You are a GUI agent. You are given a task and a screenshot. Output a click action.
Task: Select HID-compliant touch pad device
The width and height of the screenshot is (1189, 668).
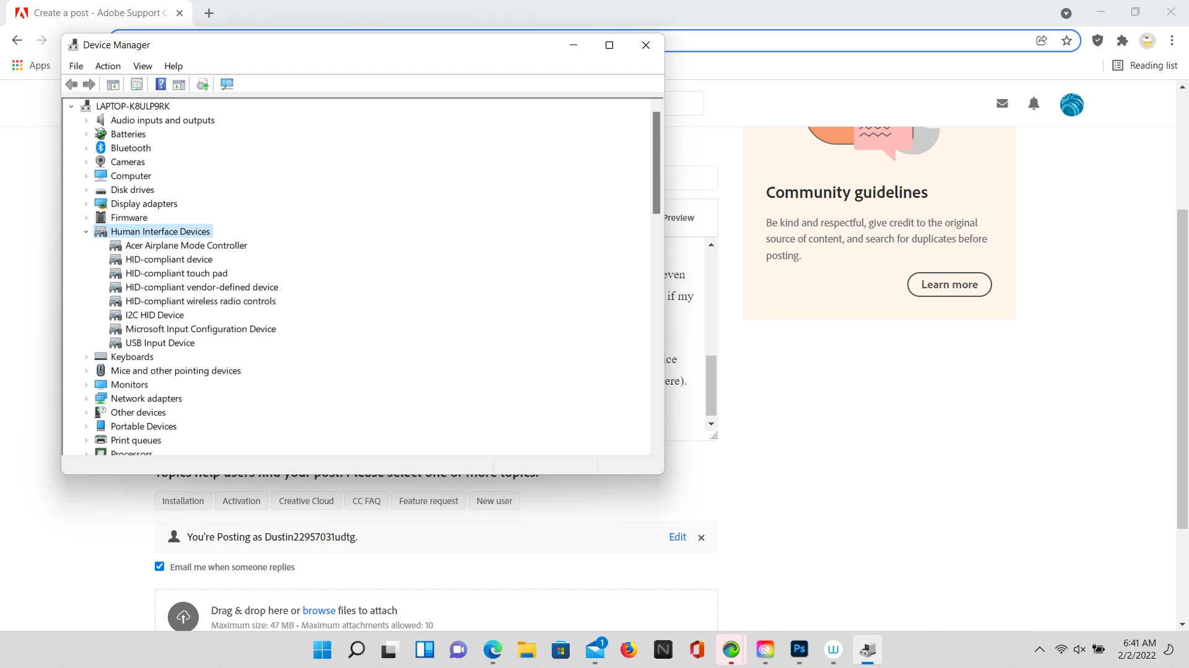coord(176,273)
